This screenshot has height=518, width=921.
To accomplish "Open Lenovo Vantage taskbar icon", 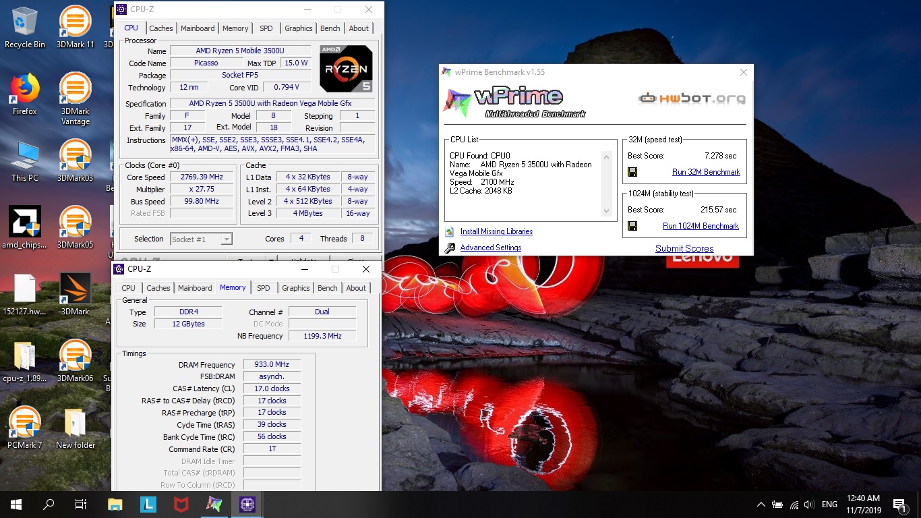I will (148, 505).
